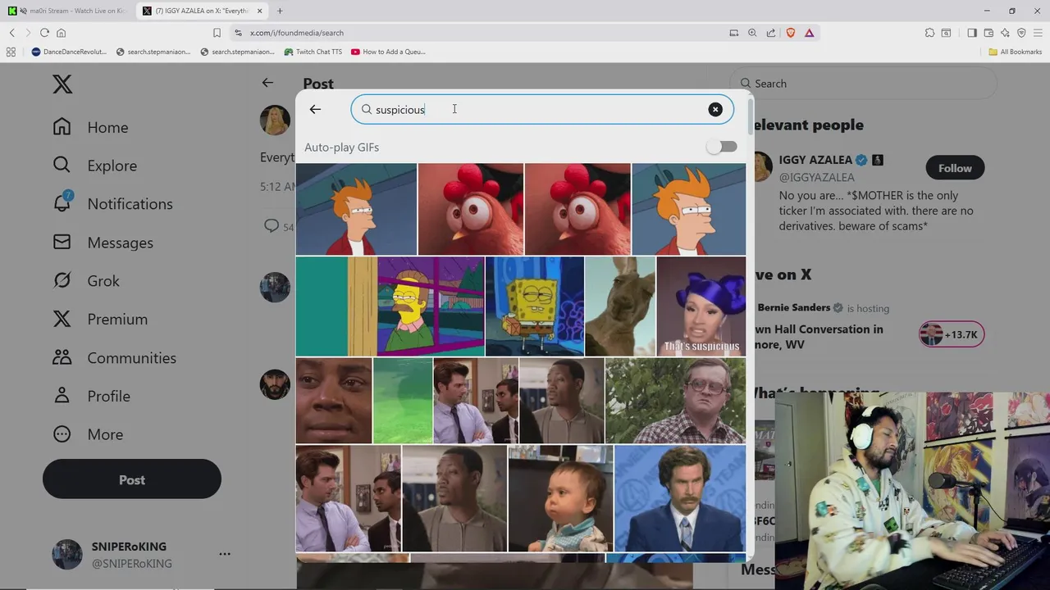Select the man with thick glasses GIF
The image size is (1050, 590).
(675, 401)
